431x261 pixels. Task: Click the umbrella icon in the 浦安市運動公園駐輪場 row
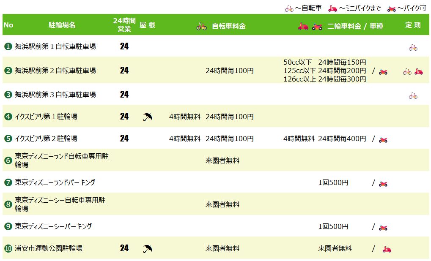(x=148, y=249)
